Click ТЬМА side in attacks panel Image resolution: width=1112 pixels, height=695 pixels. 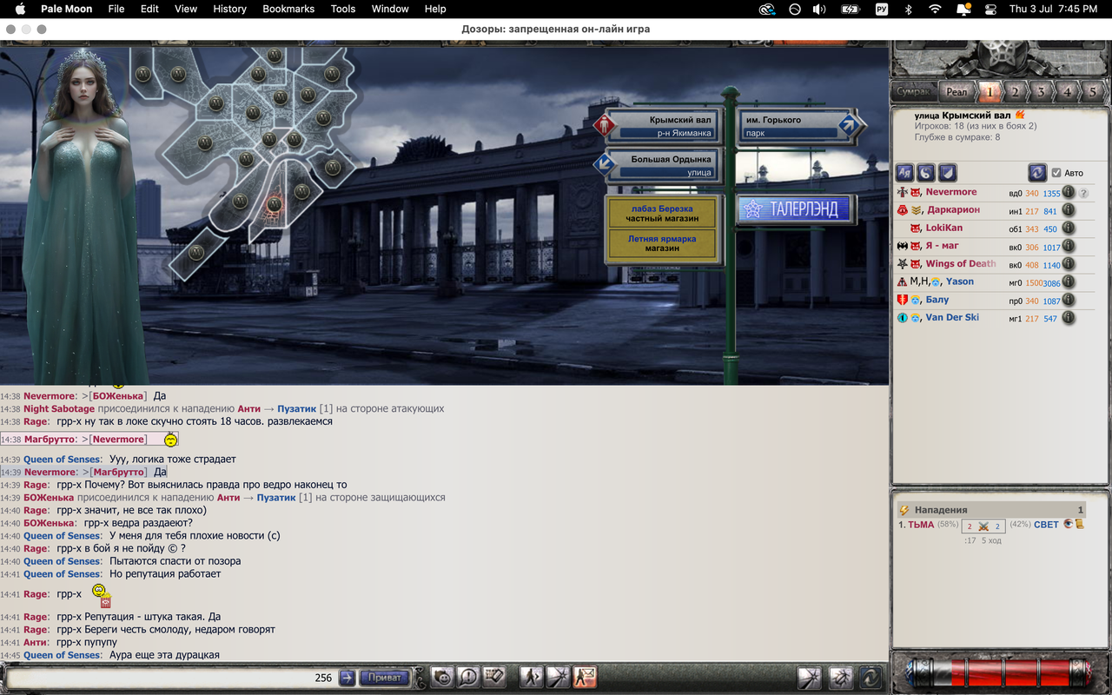[921, 525]
